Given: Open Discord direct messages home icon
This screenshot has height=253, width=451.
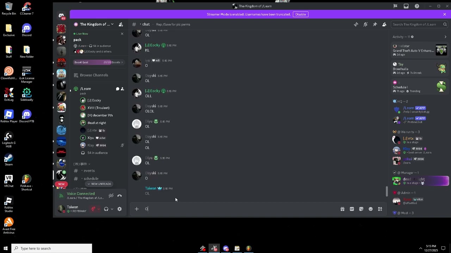Looking at the screenshot, I should pyautogui.click(x=61, y=15).
